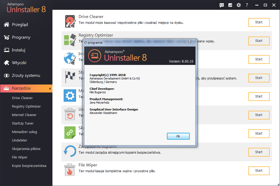Click Version: 8.00.10 text
280x186 pixels.
pos(181,61)
